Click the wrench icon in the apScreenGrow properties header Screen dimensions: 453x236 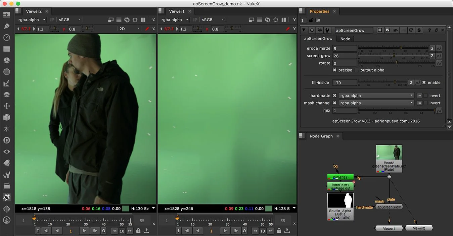(327, 30)
